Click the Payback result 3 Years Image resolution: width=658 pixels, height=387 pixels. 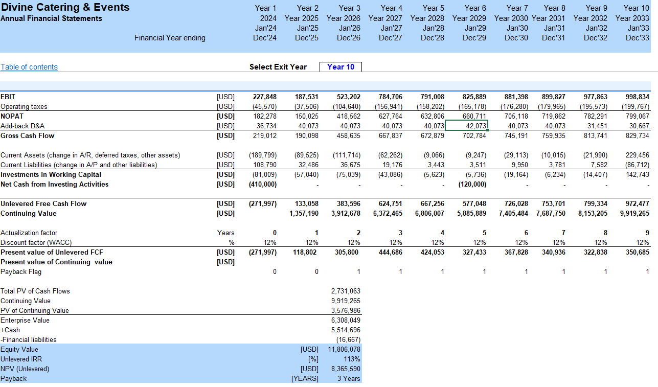pyautogui.click(x=348, y=379)
